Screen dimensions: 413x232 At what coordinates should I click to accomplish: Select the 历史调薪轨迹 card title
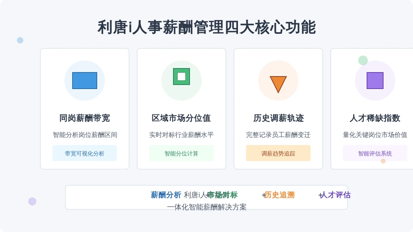[278, 118]
